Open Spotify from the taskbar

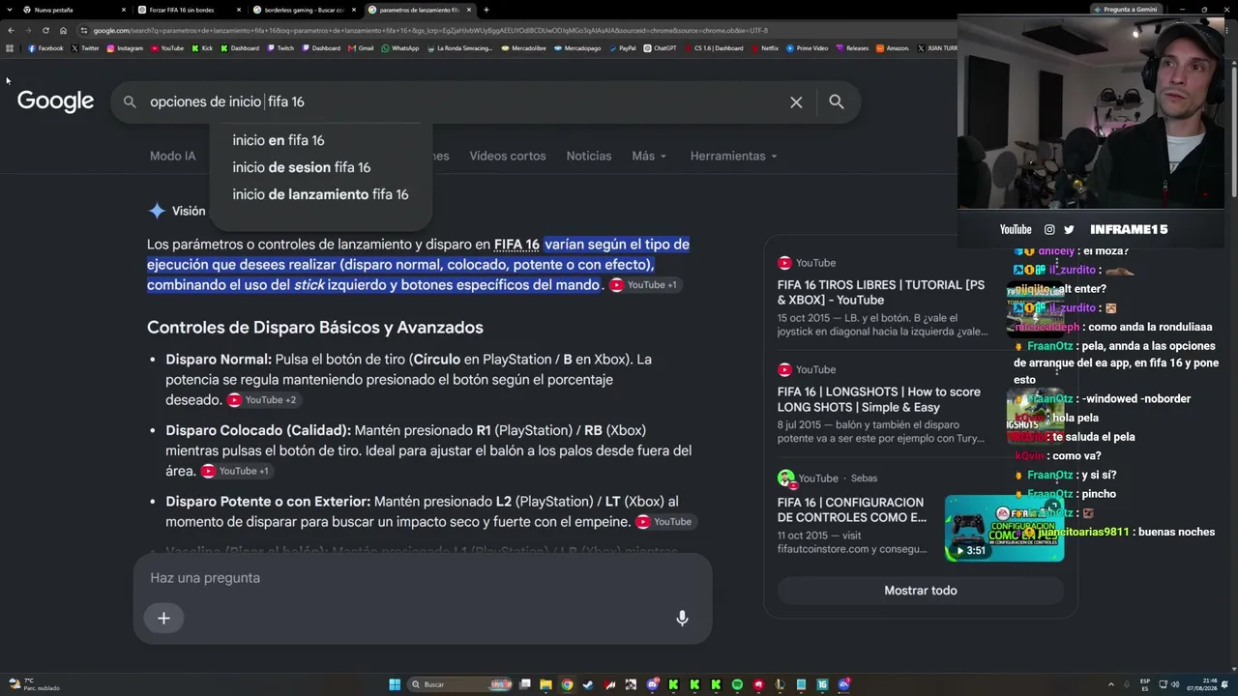click(x=737, y=684)
